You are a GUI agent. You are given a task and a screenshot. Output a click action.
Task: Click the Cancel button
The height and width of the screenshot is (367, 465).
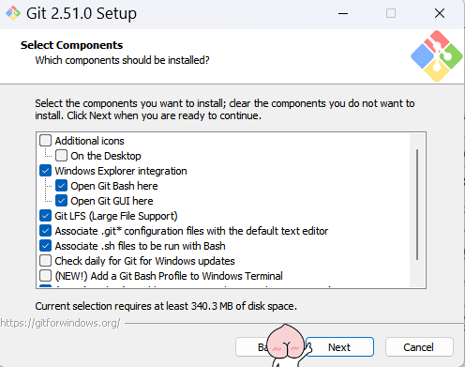(x=419, y=347)
